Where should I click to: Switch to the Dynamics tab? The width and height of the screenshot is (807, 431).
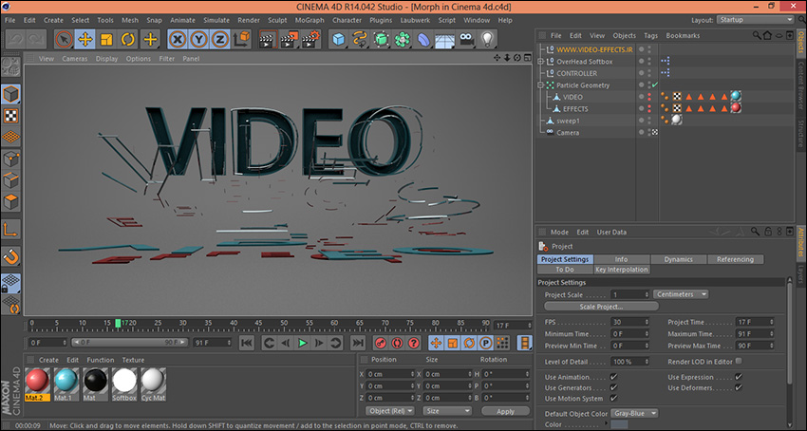pos(678,259)
